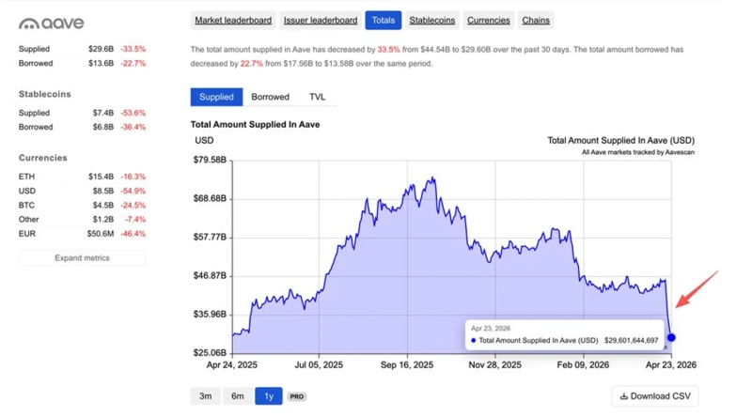Select the Totals tab
This screenshot has width=752, height=417.
pyautogui.click(x=383, y=20)
